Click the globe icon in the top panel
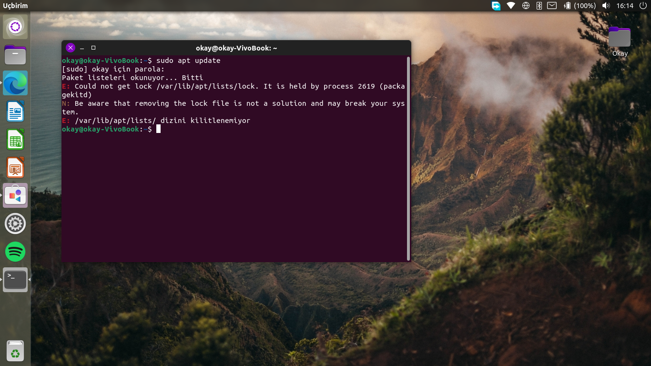The image size is (651, 366). [x=526, y=6]
